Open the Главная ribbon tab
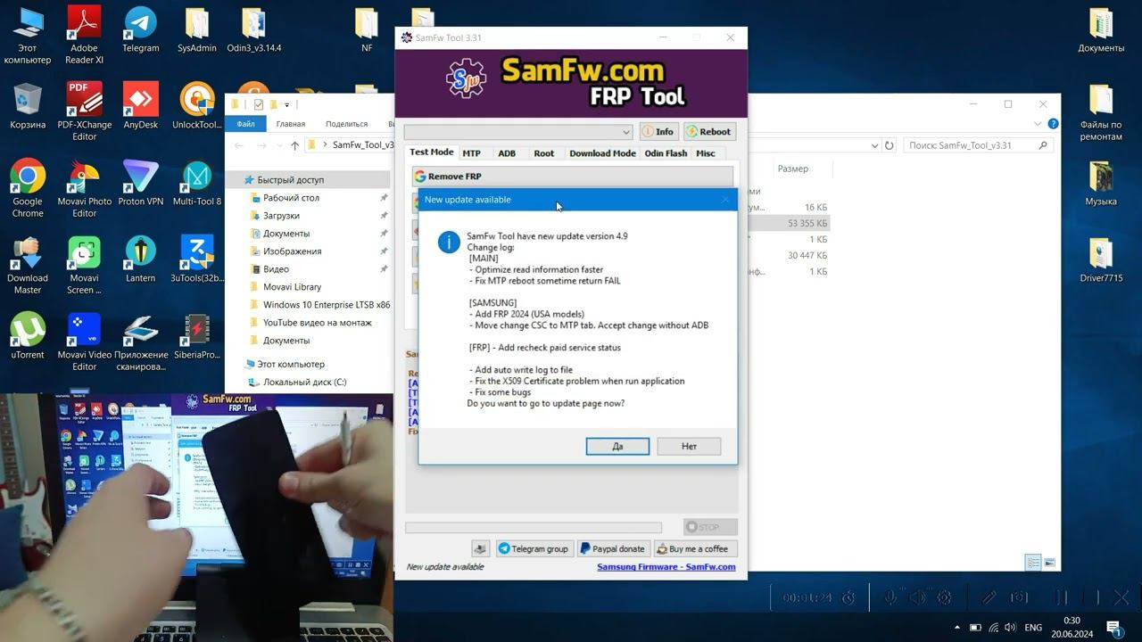Image resolution: width=1142 pixels, height=642 pixels. pyautogui.click(x=291, y=124)
